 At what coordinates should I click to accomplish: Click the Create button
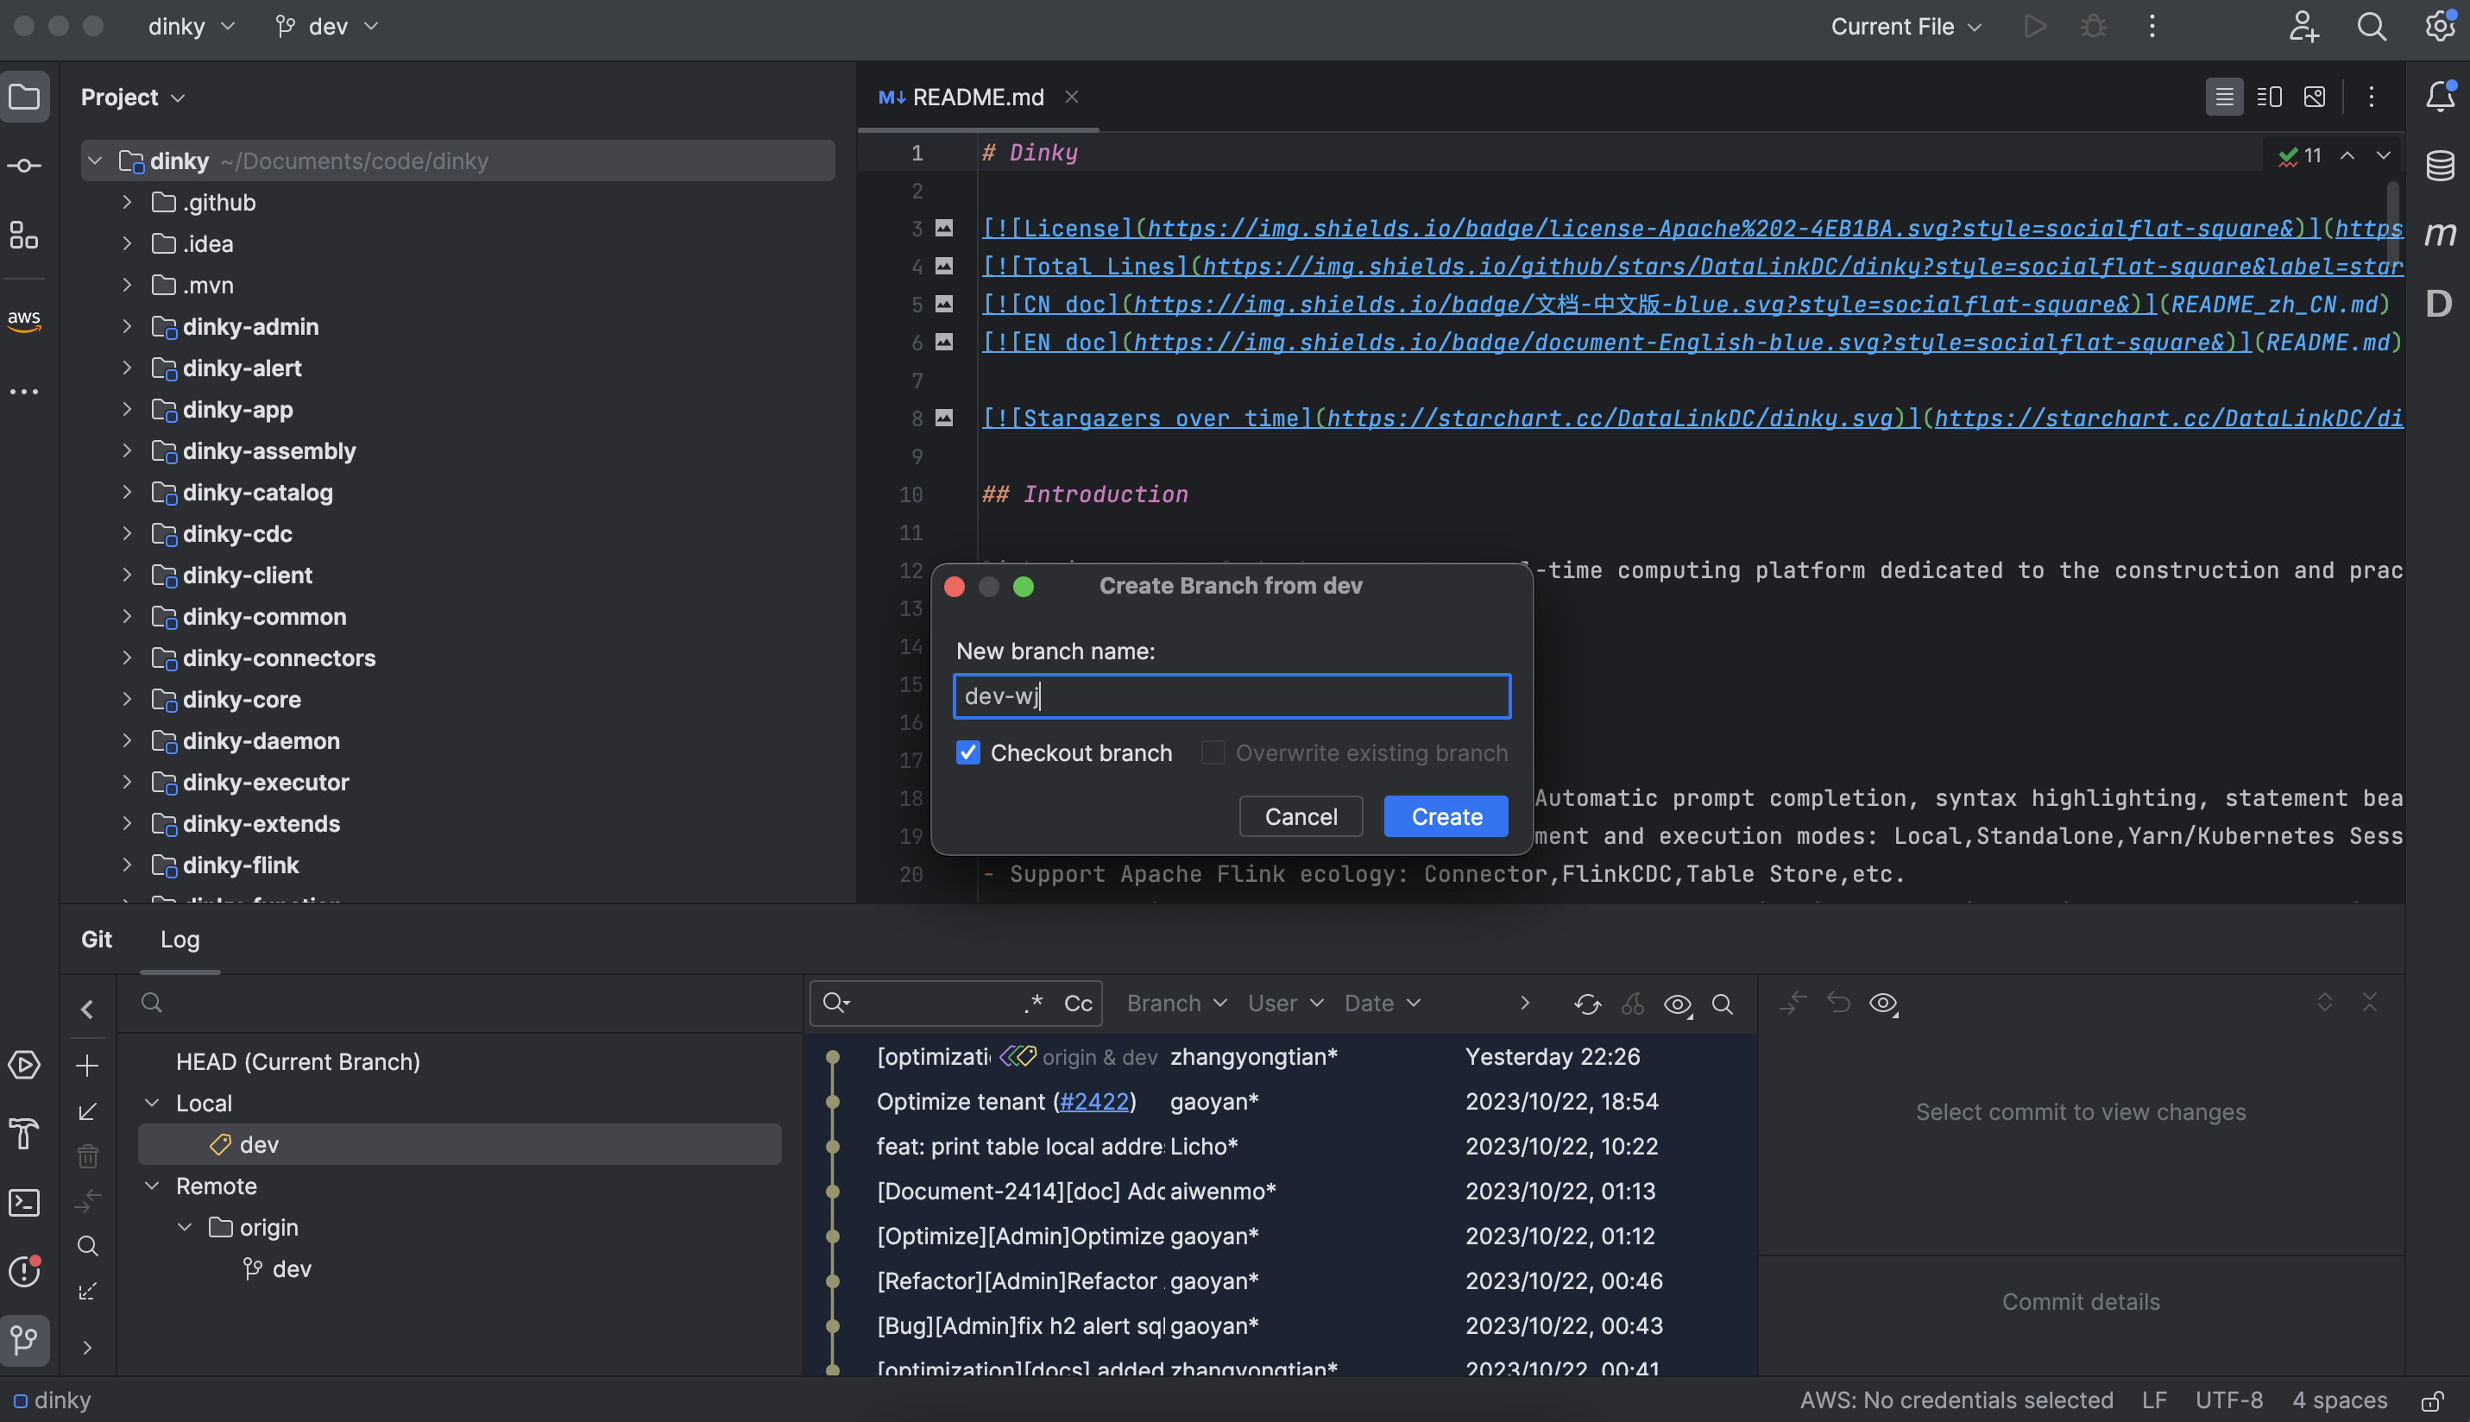coord(1445,816)
